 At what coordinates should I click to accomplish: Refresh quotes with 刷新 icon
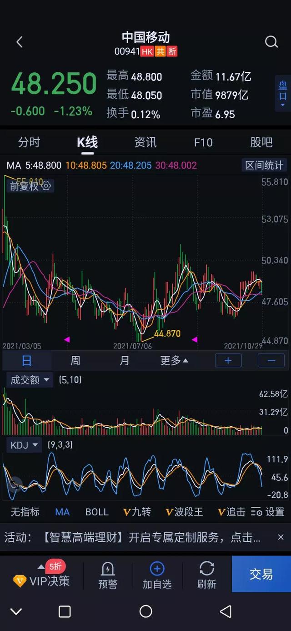click(x=207, y=569)
